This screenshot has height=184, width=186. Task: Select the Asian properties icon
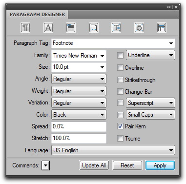(x=139, y=28)
